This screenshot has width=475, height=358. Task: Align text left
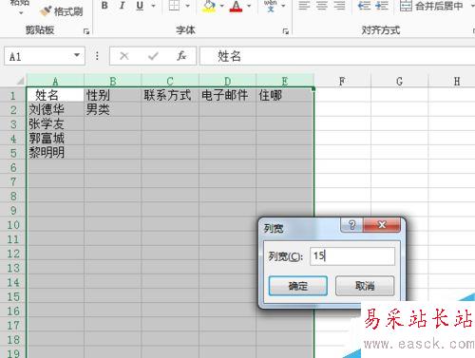tap(304, 6)
